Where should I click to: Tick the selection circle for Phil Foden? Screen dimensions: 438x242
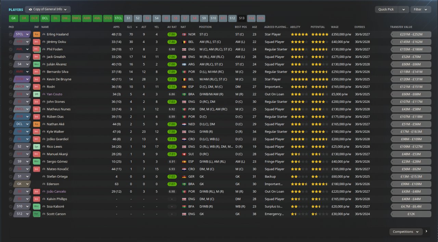click(x=11, y=49)
